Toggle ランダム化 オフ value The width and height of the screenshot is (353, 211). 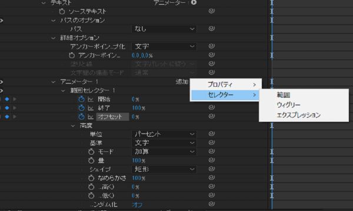(137, 205)
